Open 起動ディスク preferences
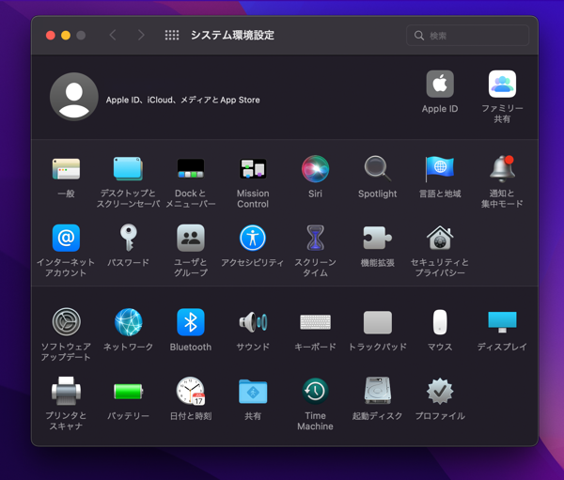This screenshot has width=564, height=480. (x=377, y=391)
